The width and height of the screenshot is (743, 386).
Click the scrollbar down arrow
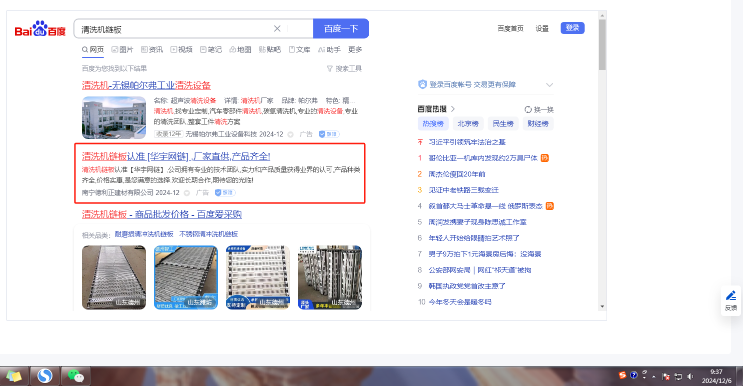click(x=602, y=306)
